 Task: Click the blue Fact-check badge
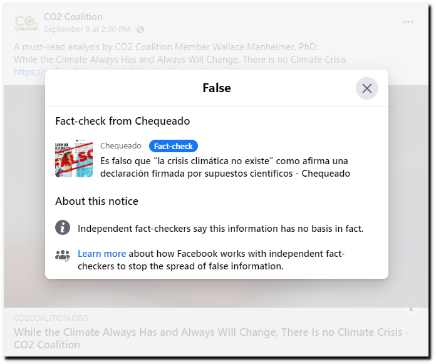(174, 146)
